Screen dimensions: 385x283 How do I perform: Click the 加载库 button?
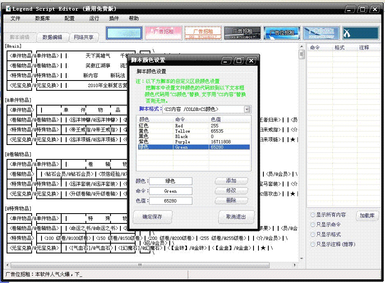[367, 216]
